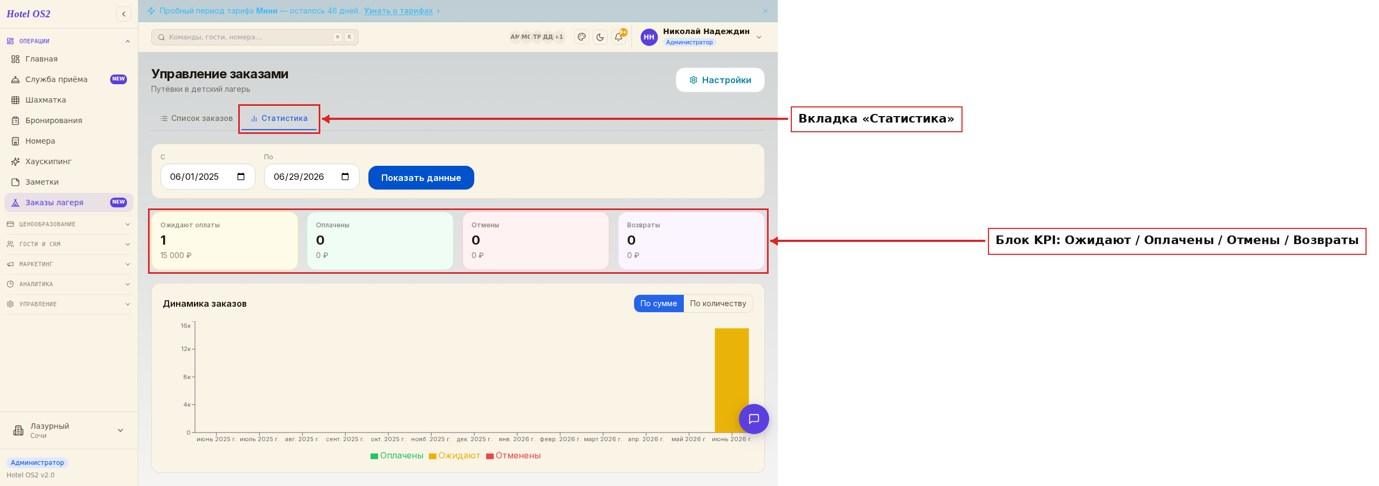Screen dimensions: 1379x486
Task: Collapse the sidebar with chevron button
Action: [x=124, y=14]
